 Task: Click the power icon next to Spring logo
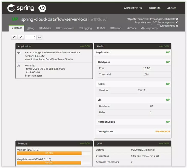tap(42, 8)
